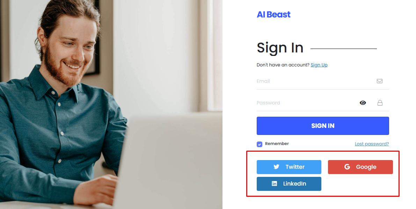Click the envelope icon in Email field
This screenshot has height=209, width=416.
tap(380, 81)
